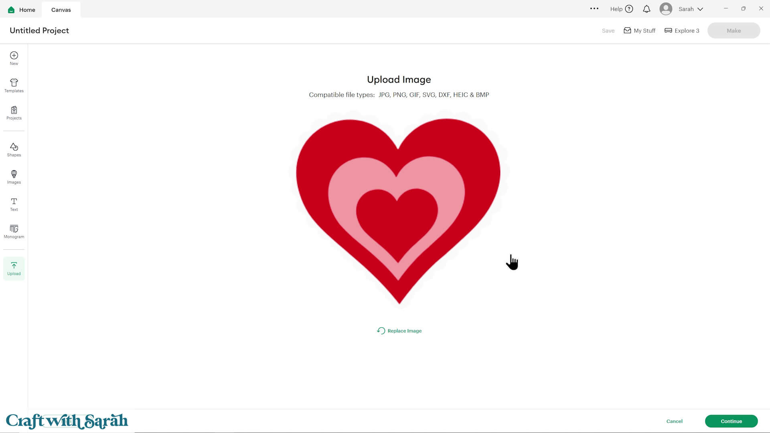Select the Text tool
Screen dimensions: 770x433
pos(14,204)
